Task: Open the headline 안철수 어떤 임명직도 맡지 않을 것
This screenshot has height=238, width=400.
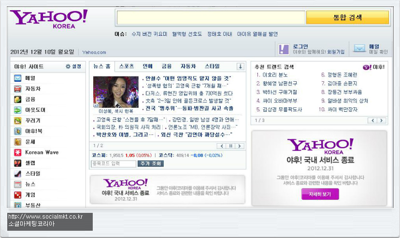Action: 188,78
